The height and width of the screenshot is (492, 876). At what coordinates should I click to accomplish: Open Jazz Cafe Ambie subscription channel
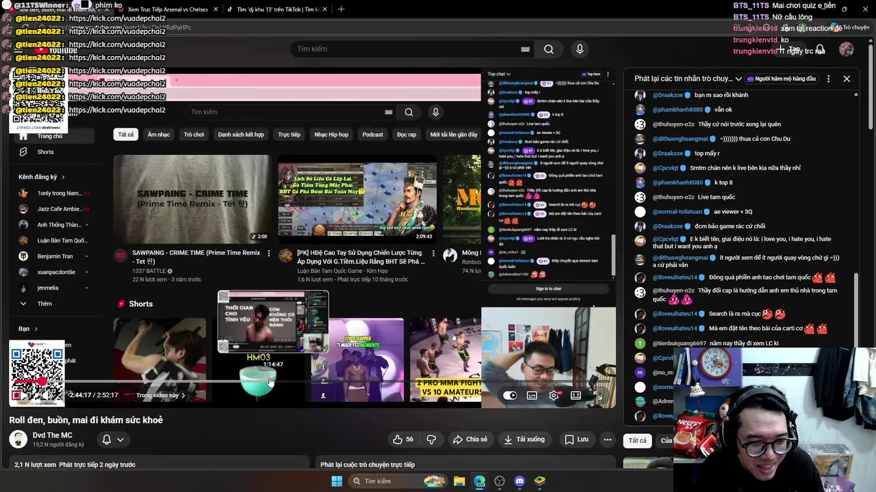(x=53, y=208)
